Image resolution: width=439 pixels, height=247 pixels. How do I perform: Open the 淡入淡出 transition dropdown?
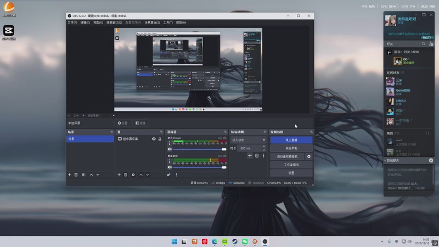point(248,140)
